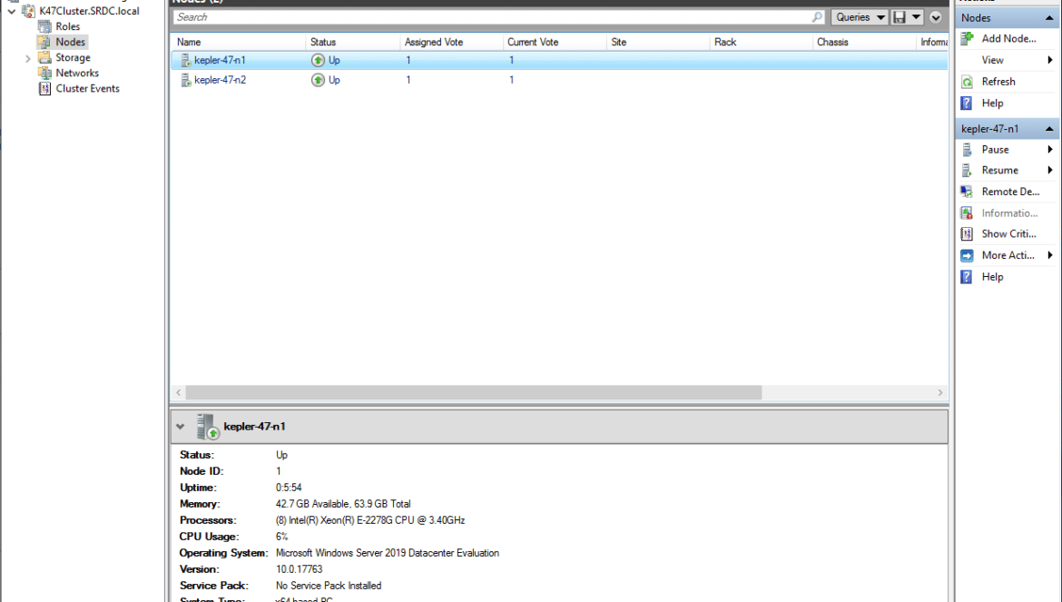Click the Show Critical Events icon

[968, 234]
